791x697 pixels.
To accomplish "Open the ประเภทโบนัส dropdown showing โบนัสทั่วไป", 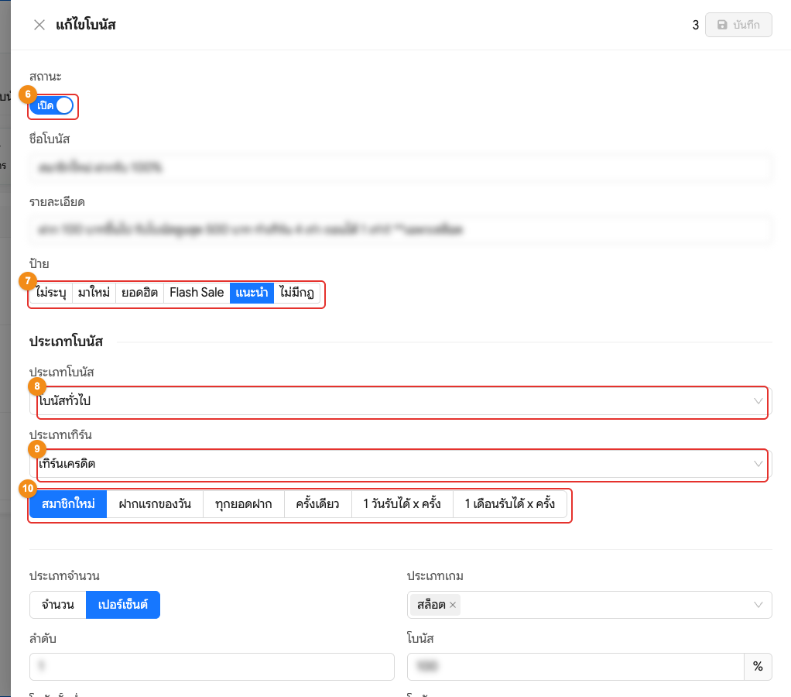I will [401, 401].
